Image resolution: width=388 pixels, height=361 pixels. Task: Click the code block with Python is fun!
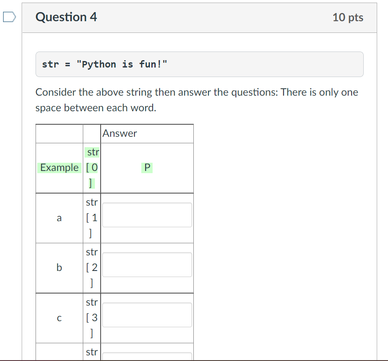(199, 64)
